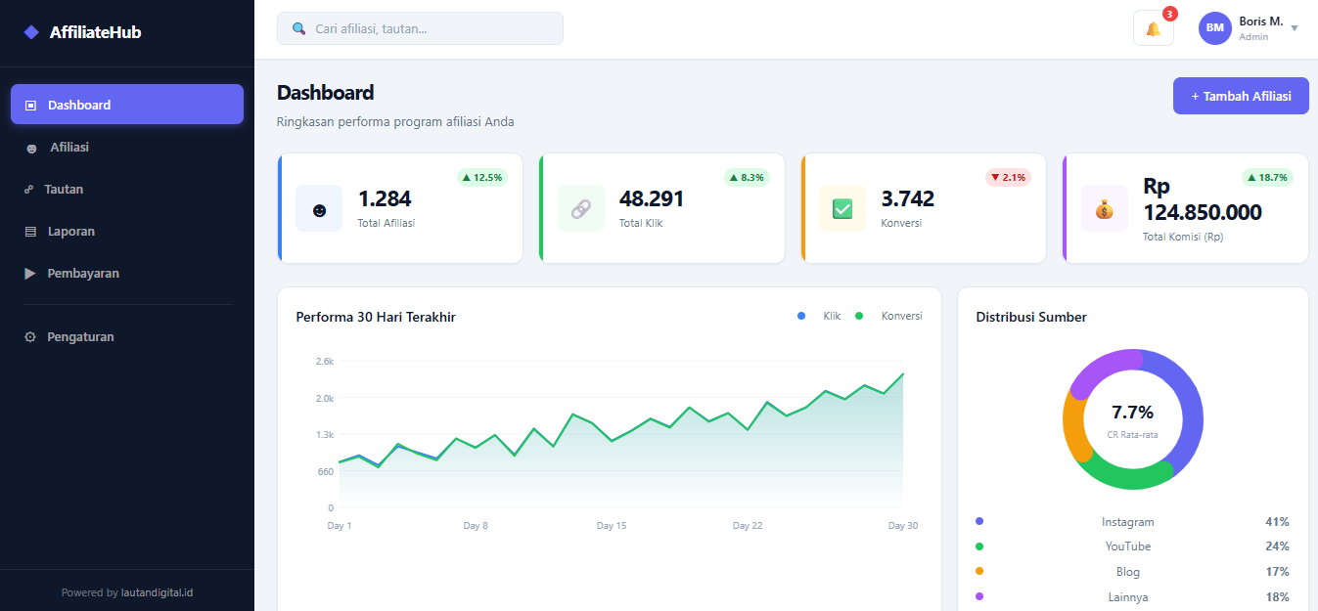
Task: Click the 41% Instagram percentage
Action: (1277, 522)
